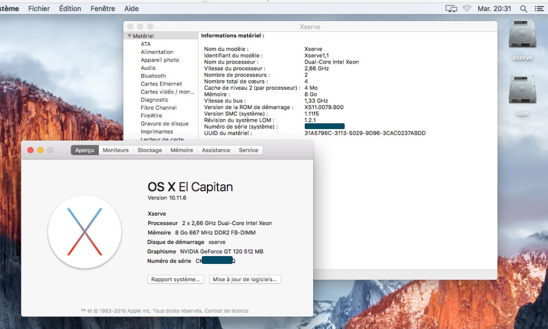The width and height of the screenshot is (548, 329).
Task: Switch to the Assistance tab
Action: click(x=216, y=150)
